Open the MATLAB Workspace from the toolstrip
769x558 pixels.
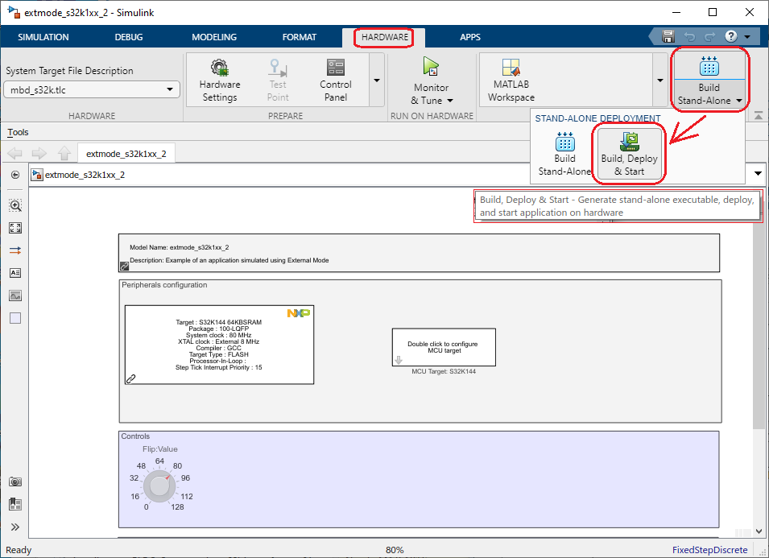click(x=510, y=78)
